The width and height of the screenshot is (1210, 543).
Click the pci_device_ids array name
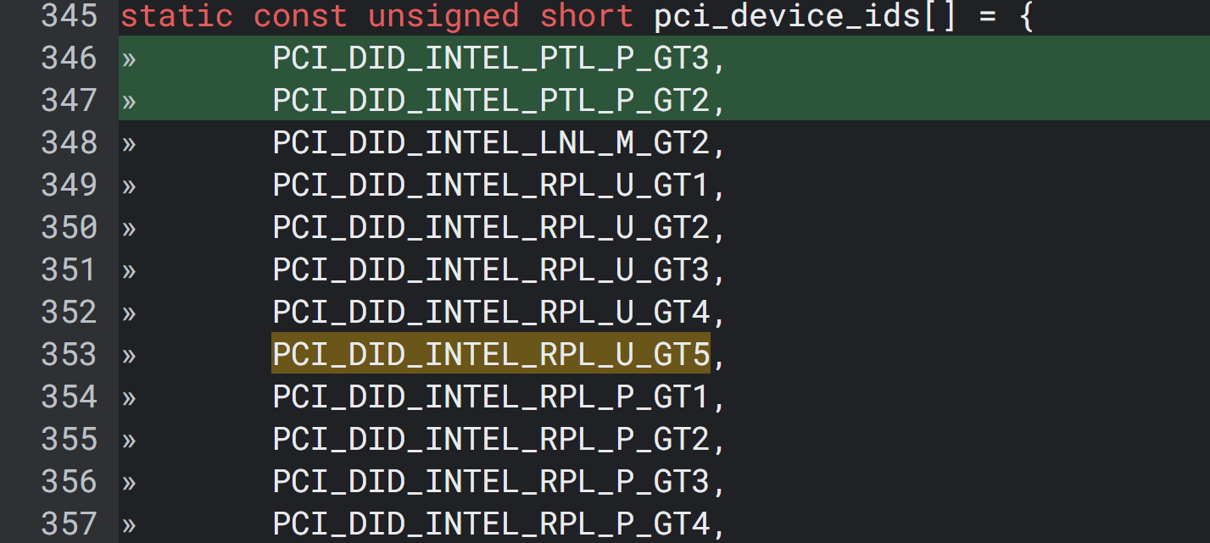click(786, 16)
